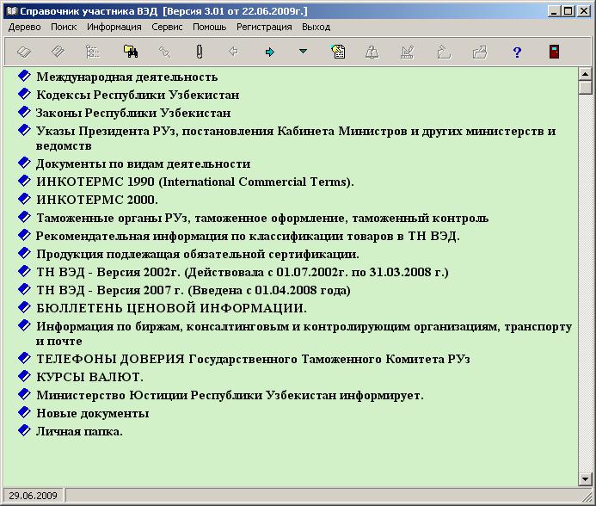596x506 pixels.
Task: Click the vertical scrollbar down arrow
Action: 586,478
